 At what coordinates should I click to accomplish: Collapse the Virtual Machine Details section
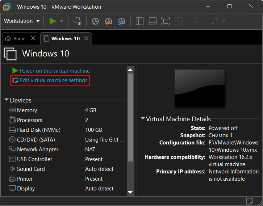(143, 118)
